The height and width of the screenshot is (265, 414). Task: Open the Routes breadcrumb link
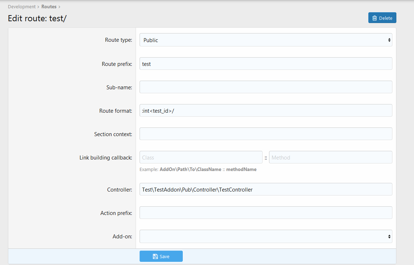point(49,6)
